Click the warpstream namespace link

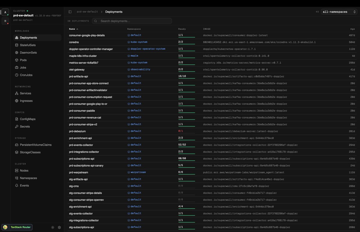(x=138, y=173)
